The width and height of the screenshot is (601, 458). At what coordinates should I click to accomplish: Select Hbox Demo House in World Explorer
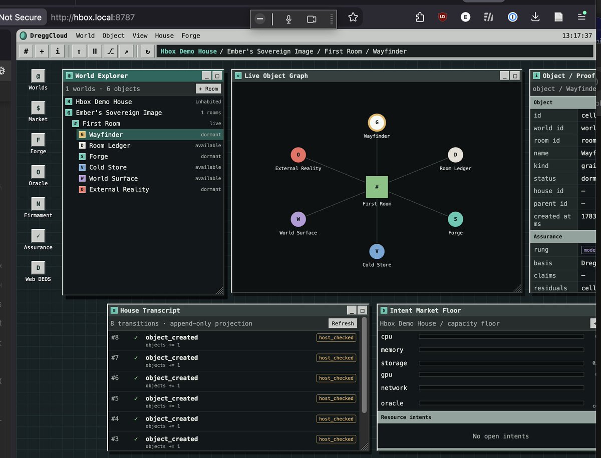pos(143,102)
